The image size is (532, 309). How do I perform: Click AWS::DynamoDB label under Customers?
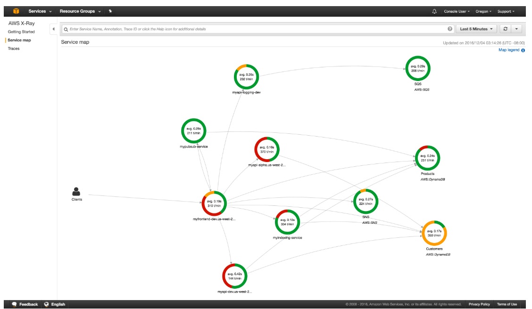(x=438, y=254)
